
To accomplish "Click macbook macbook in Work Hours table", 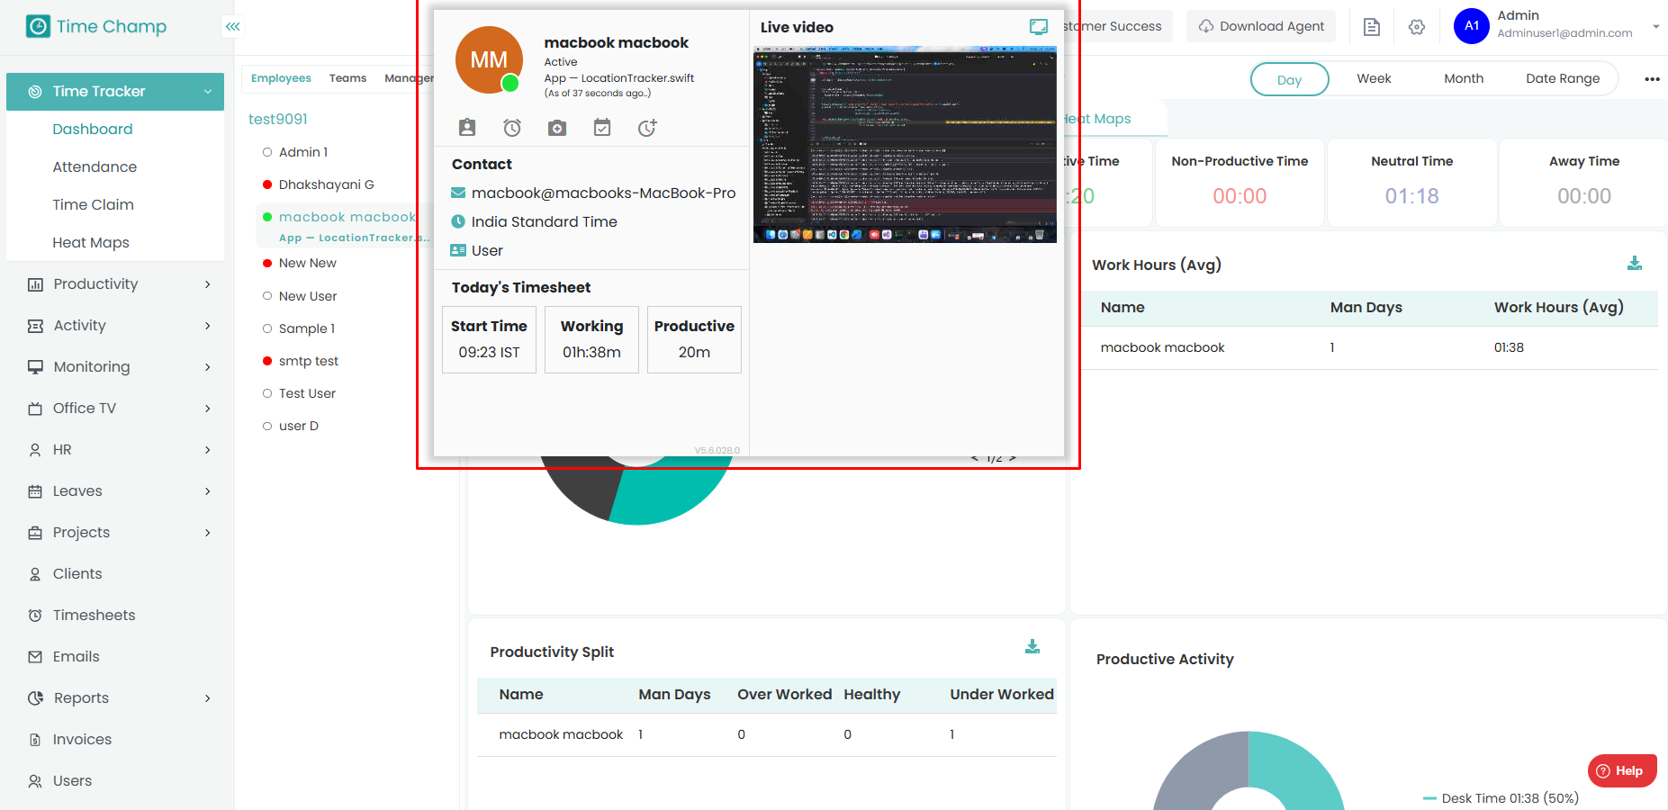I will (x=1162, y=347).
